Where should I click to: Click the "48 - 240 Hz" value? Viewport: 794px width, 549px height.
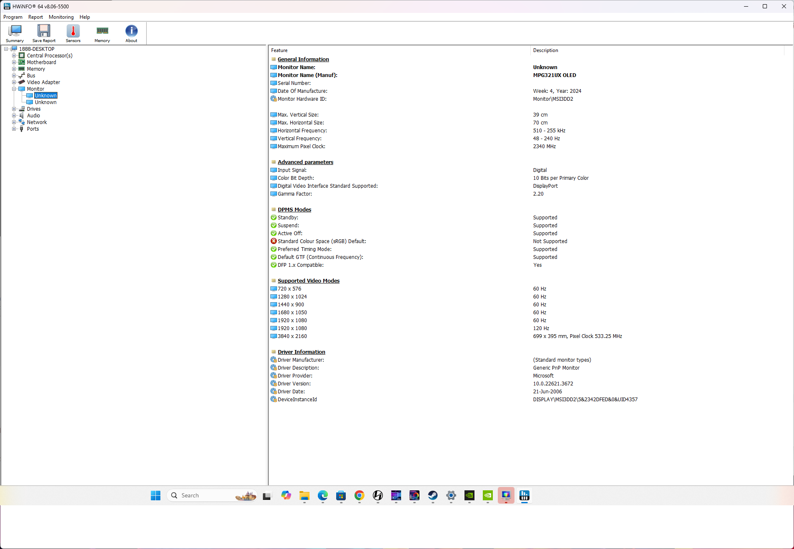point(547,139)
